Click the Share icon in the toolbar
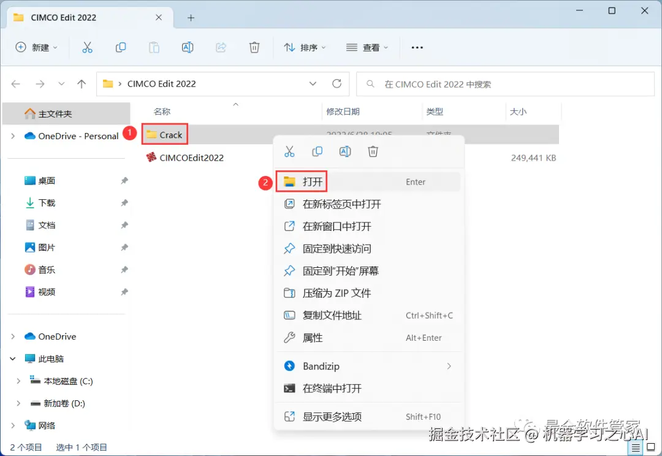662x456 pixels. 221,47
